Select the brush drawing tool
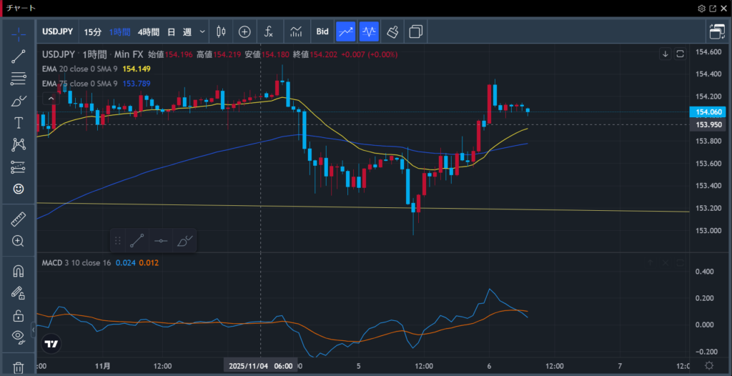Image resolution: width=732 pixels, height=376 pixels. coord(19,101)
